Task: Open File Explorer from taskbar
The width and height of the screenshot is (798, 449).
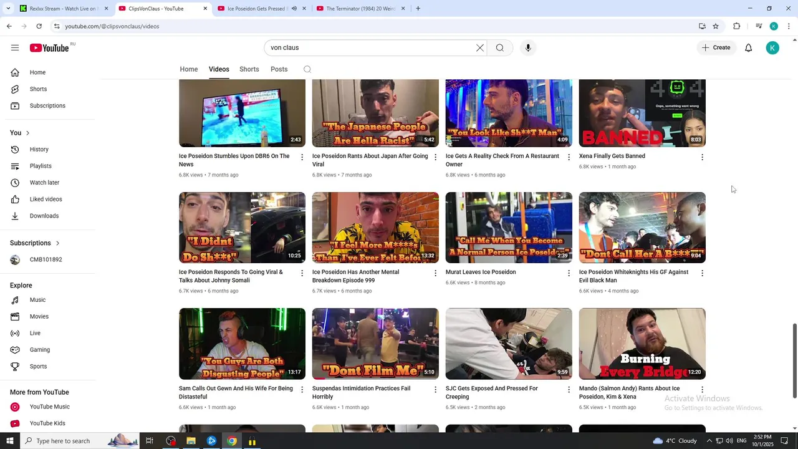Action: (x=191, y=441)
